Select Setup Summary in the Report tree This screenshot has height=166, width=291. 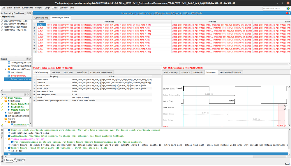pyautogui.click(x=18, y=76)
